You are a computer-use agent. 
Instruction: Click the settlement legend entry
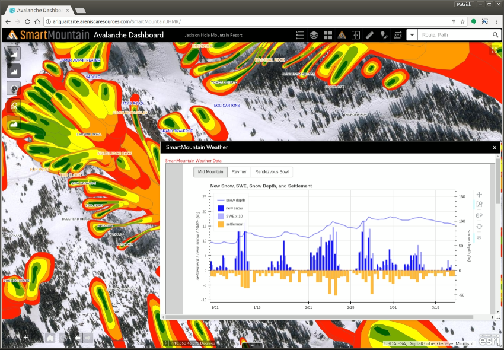tap(231, 224)
